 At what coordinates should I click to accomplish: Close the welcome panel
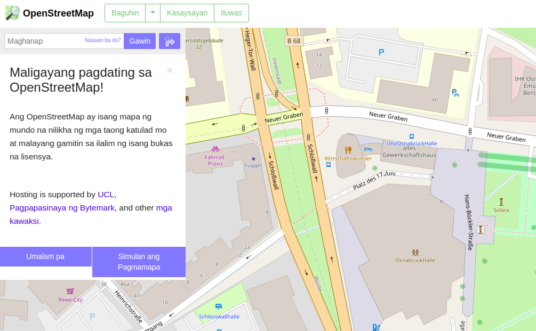(170, 70)
